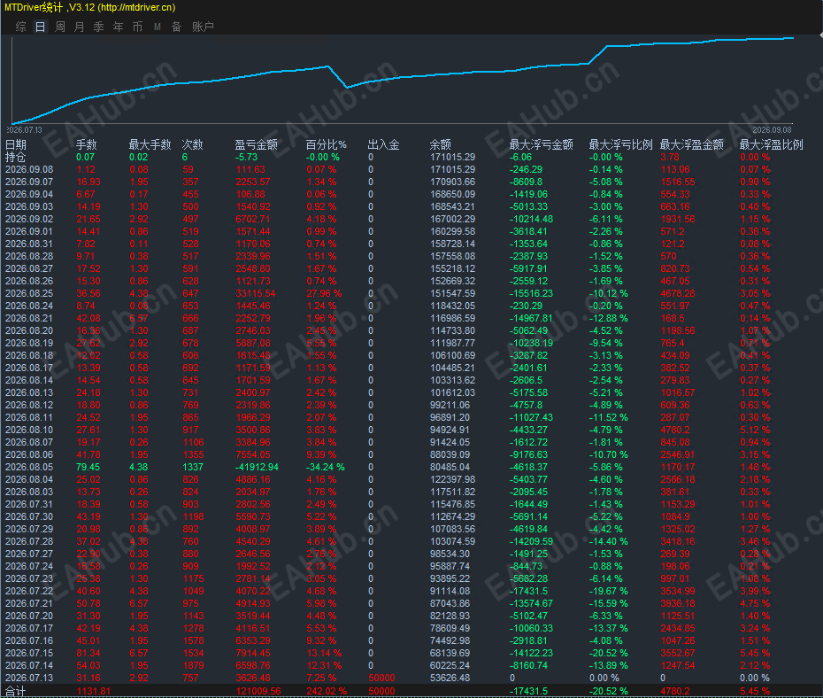The width and height of the screenshot is (823, 698).
Task: Click the 次数 column header
Action: tap(193, 145)
